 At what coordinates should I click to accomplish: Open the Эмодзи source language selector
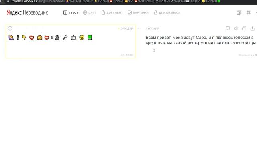[x=126, y=28]
